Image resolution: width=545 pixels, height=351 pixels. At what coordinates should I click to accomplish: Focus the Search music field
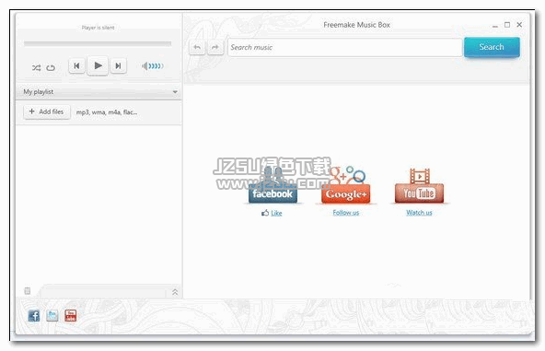345,47
